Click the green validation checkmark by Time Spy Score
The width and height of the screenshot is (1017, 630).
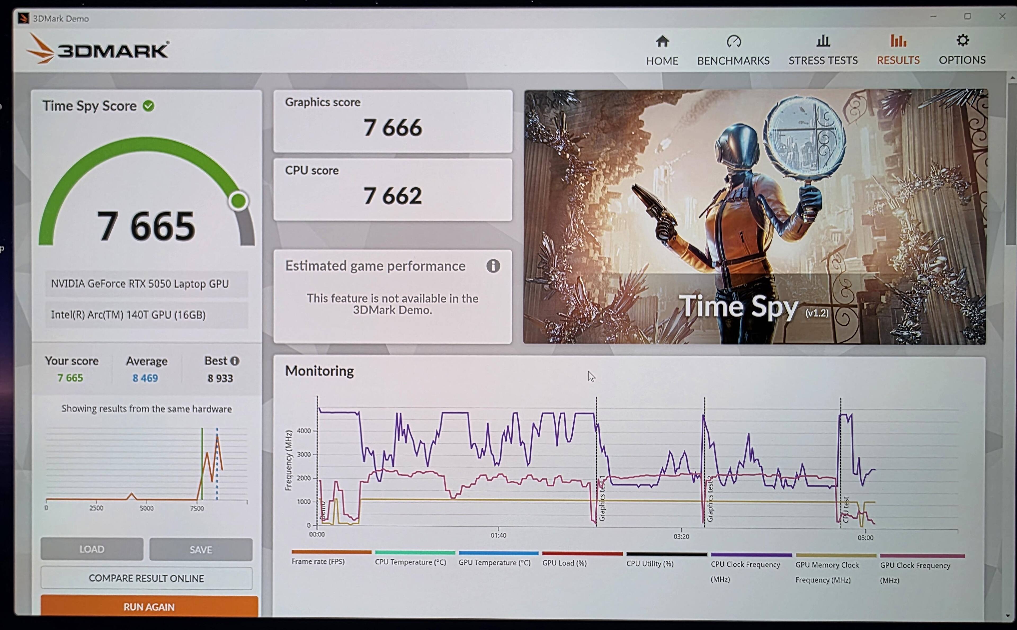[149, 106]
